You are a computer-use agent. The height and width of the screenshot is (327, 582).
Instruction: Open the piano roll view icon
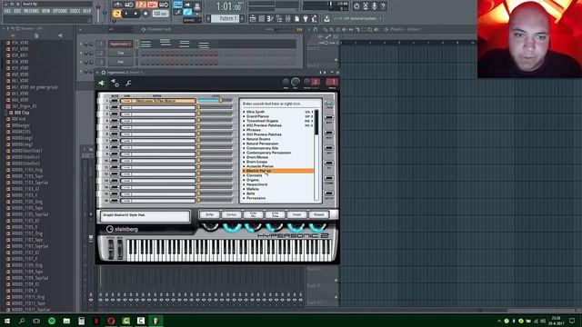270,18
